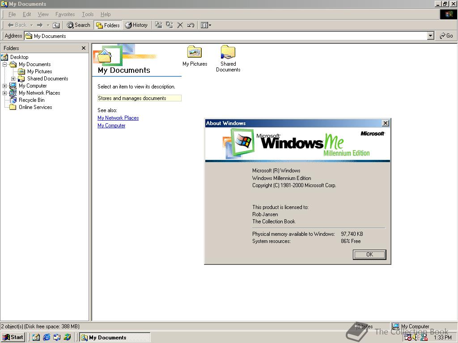The height and width of the screenshot is (343, 458).
Task: Click the My Documents title bar icon
Action: (x=4, y=4)
